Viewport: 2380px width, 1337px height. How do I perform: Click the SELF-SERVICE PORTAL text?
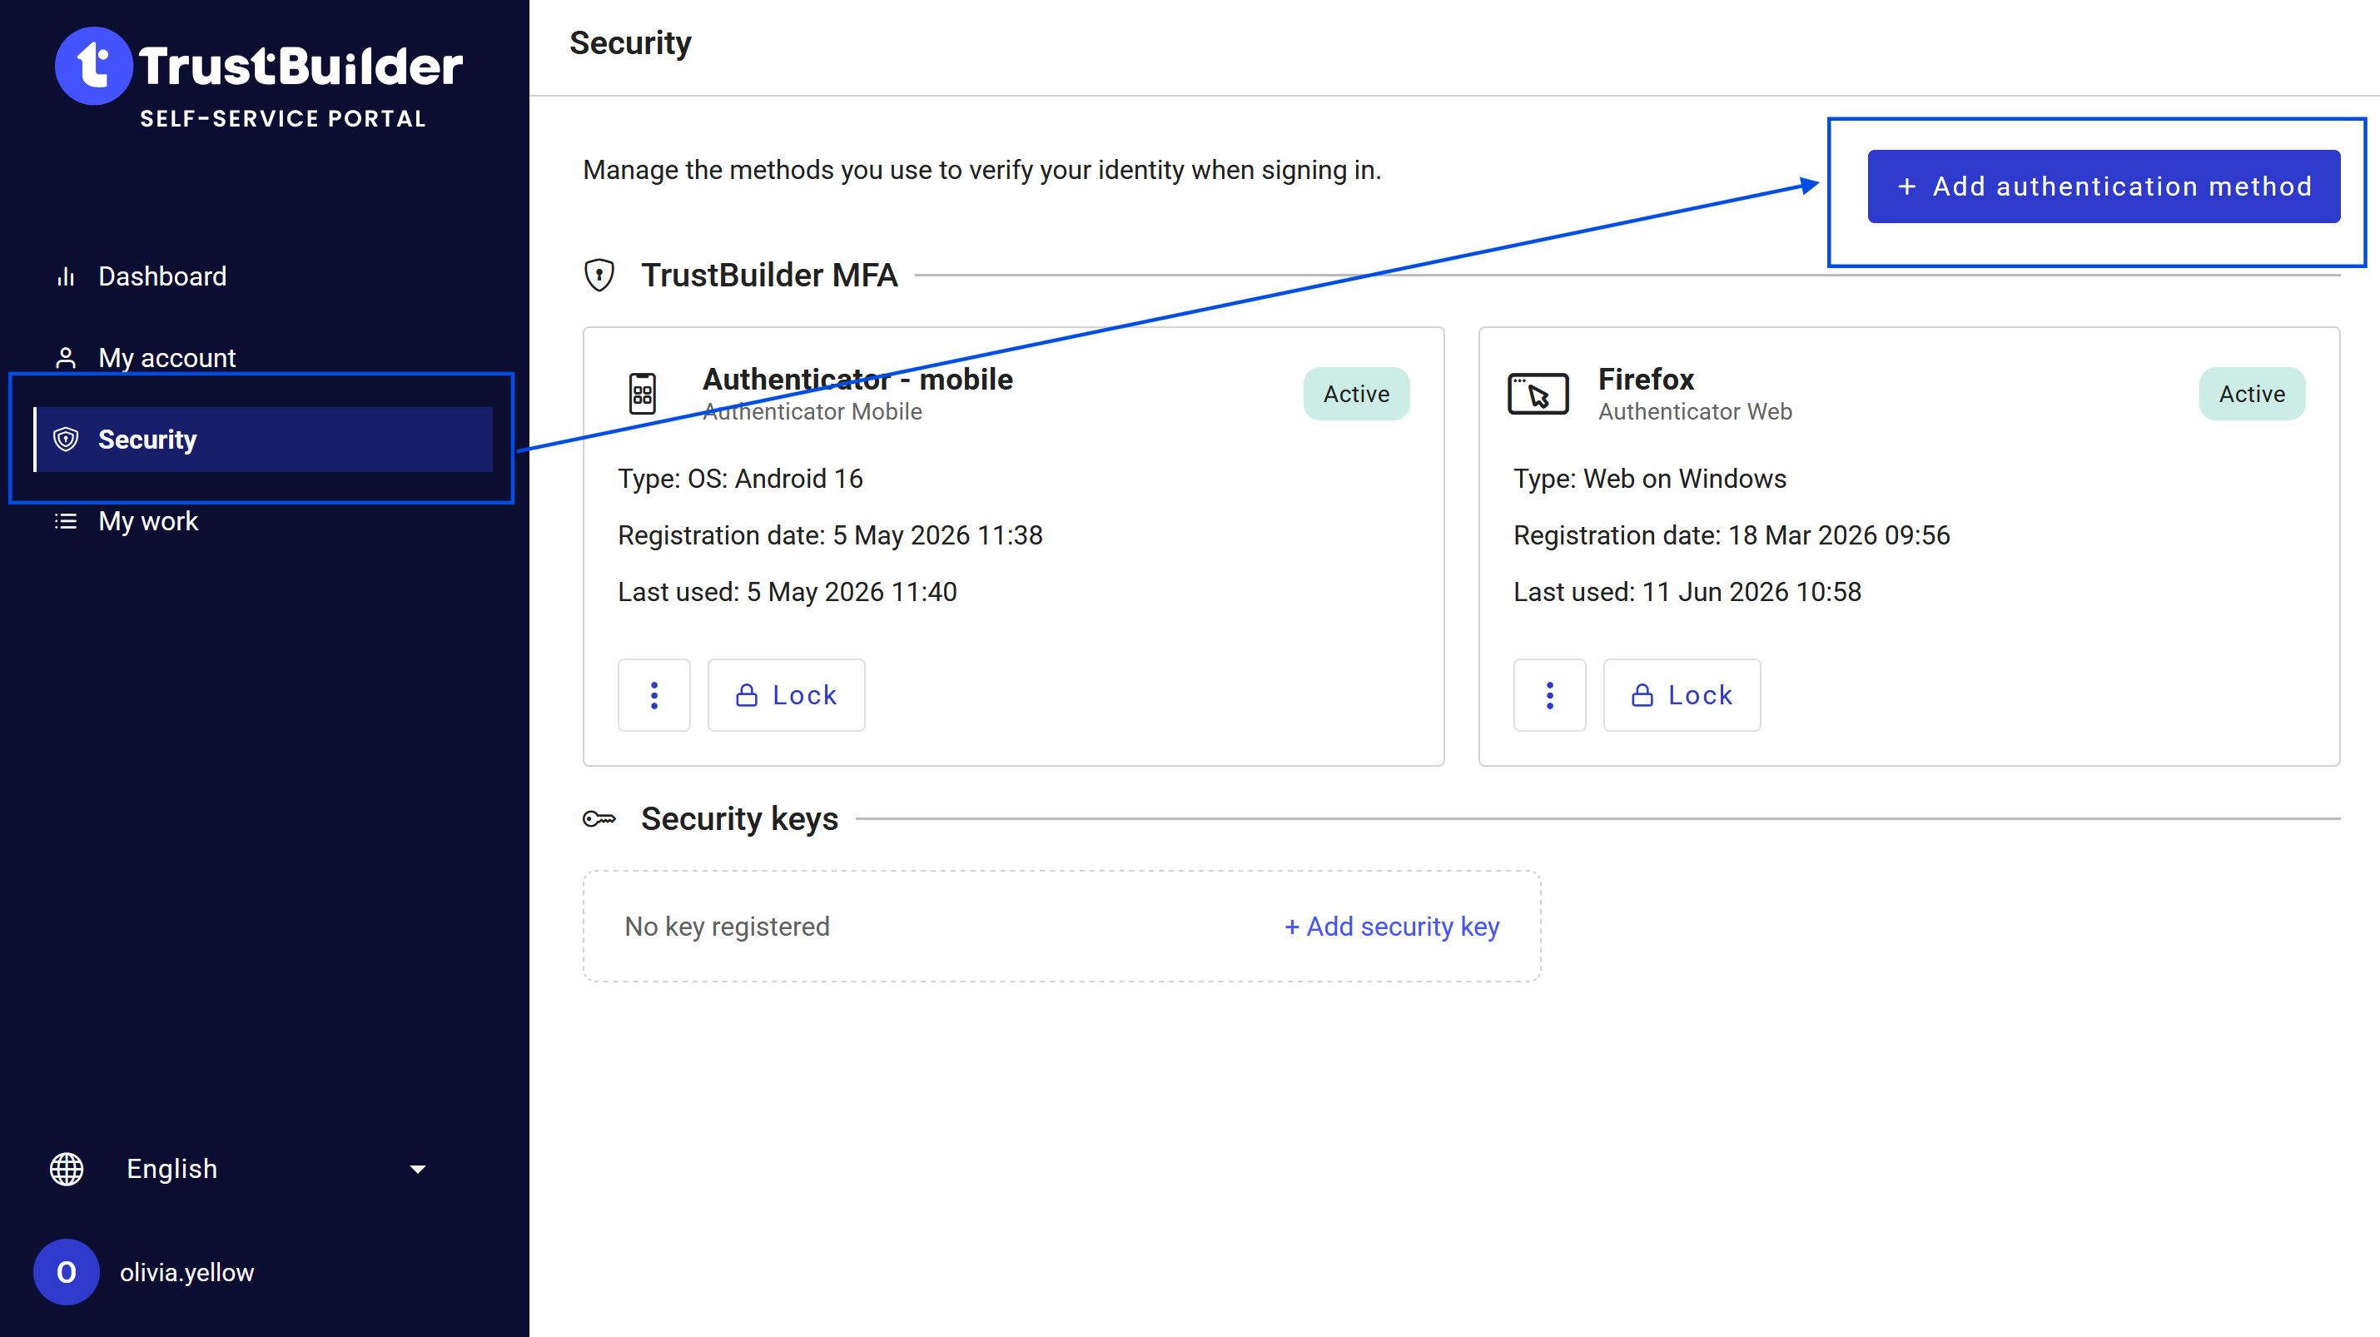point(283,119)
